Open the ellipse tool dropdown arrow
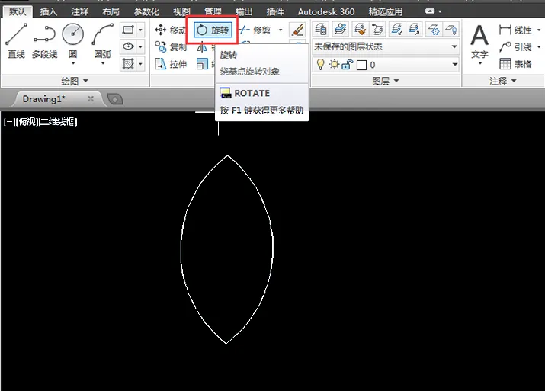Screen dimensions: 545x391 point(140,46)
